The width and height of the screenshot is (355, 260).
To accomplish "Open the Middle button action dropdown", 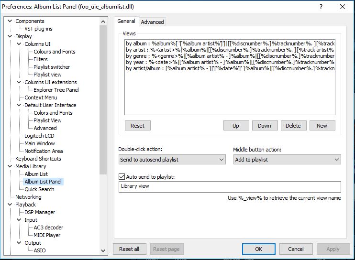I will point(287,160).
